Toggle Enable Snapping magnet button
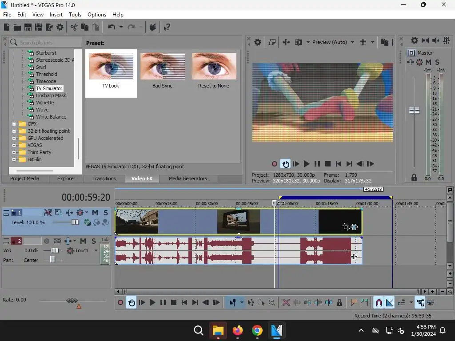Screen dimensions: 455x341 point(379,303)
